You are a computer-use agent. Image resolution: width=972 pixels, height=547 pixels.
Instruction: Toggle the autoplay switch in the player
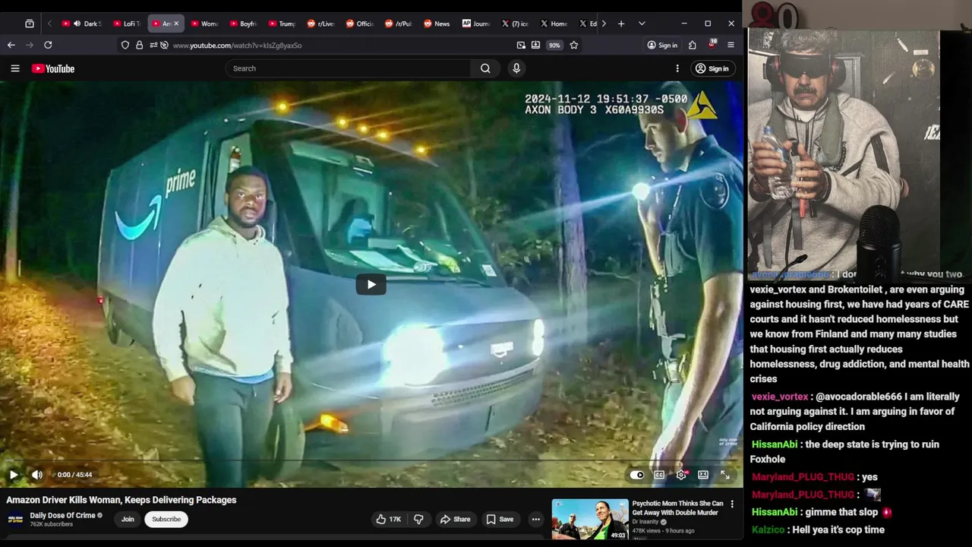pos(637,475)
